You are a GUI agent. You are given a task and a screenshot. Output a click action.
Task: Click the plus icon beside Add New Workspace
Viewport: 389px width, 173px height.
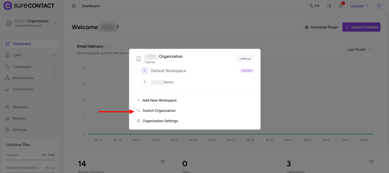[x=138, y=100]
